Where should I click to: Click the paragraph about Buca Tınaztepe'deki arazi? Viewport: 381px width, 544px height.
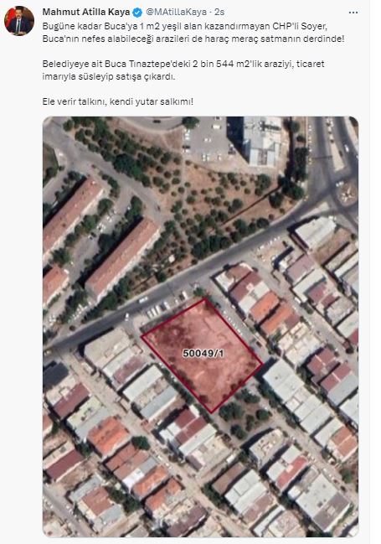(183, 70)
